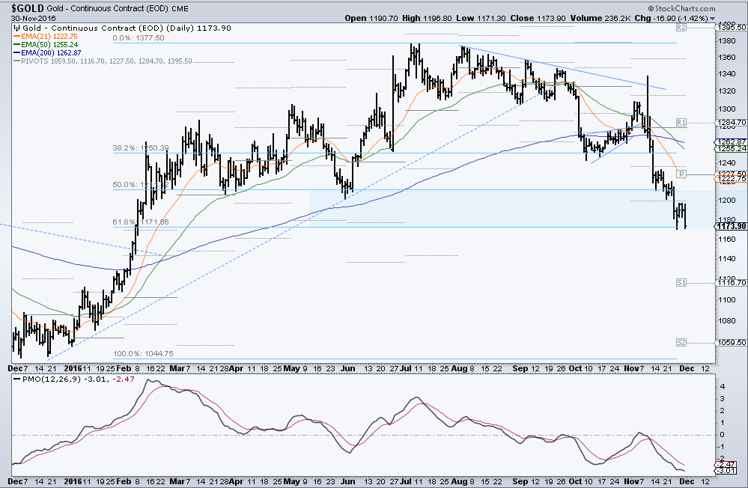The height and width of the screenshot is (488, 748).
Task: Click the Close 1173.90 header value
Action: pos(538,19)
